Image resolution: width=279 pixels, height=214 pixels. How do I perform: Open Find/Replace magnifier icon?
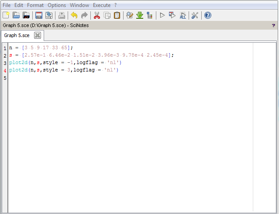[x=130, y=15]
